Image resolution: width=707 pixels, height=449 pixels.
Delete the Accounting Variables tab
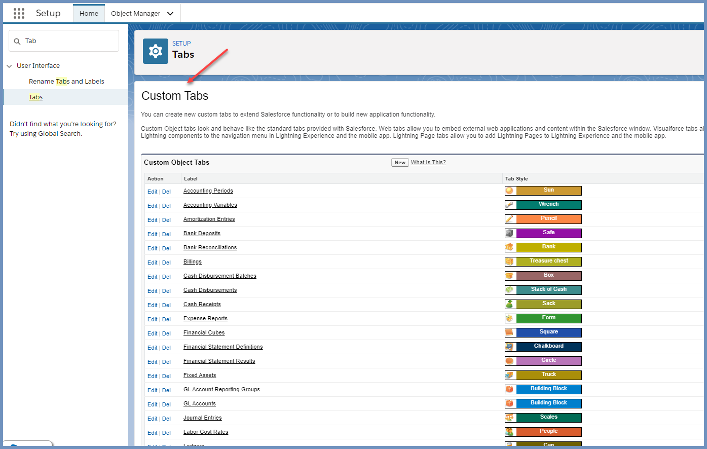166,206
